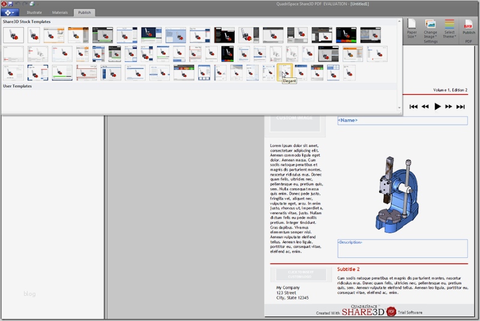Select the Publish ribbon tab
The height and width of the screenshot is (321, 480).
pos(85,12)
